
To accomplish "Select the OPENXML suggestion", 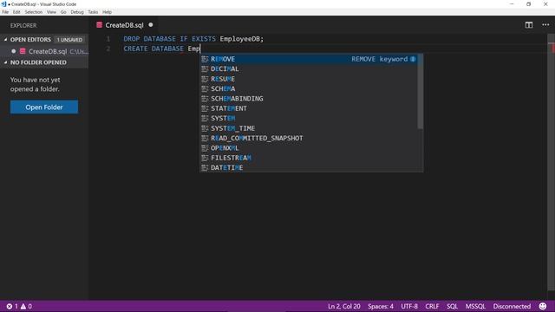I will [x=309, y=148].
